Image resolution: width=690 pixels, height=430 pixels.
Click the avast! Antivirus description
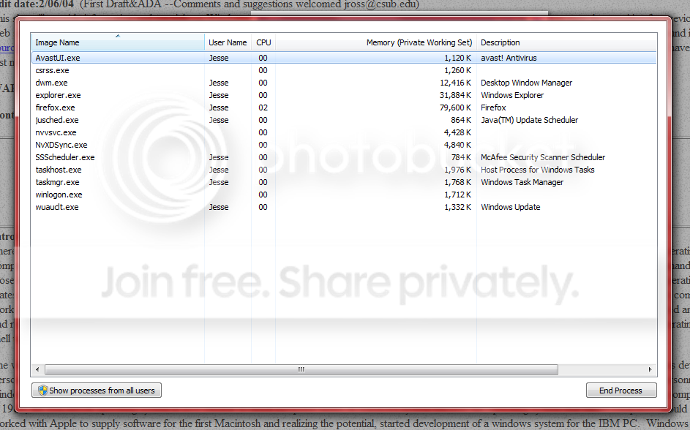click(x=509, y=58)
